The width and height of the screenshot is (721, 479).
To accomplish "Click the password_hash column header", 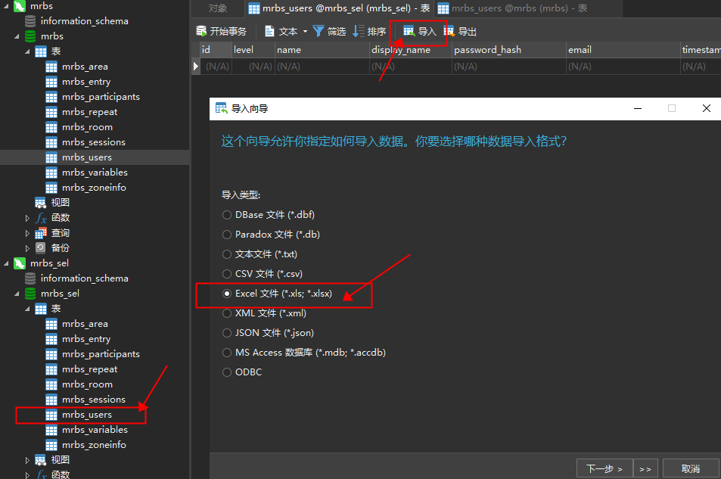I will (508, 50).
